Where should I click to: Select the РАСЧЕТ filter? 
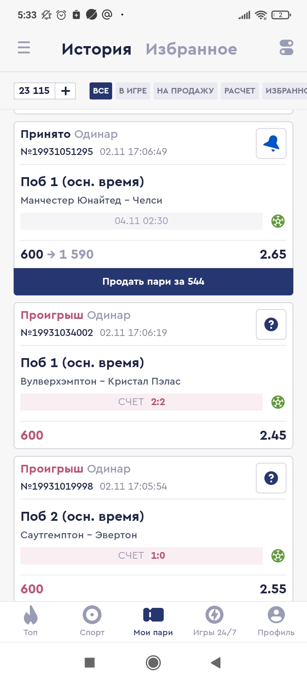[x=240, y=91]
